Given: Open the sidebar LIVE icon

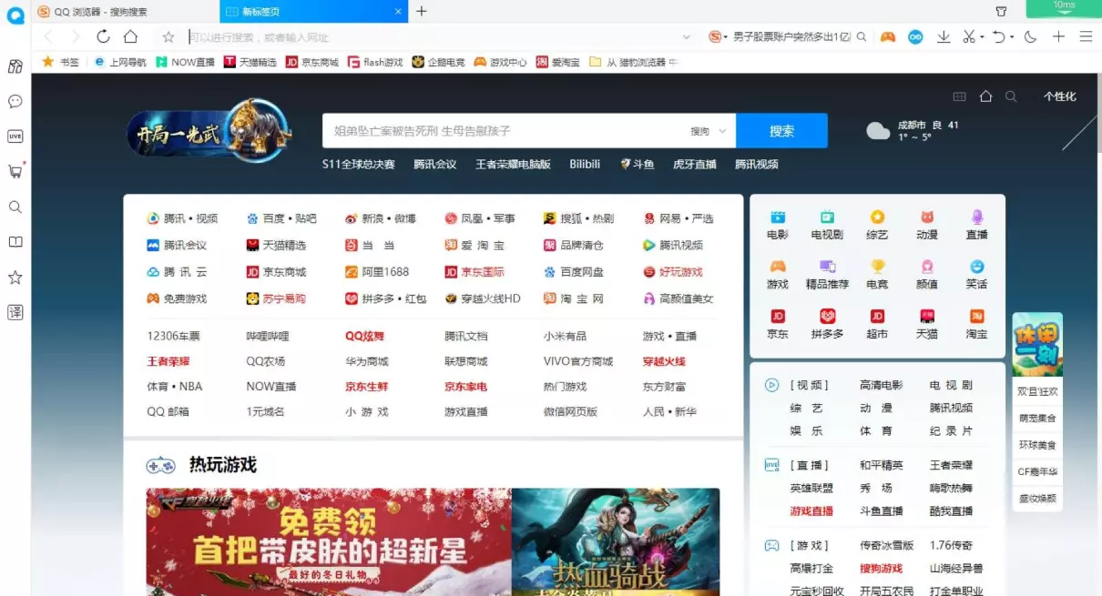Looking at the screenshot, I should [15, 136].
